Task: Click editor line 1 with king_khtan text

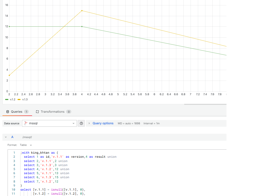Action: click(x=39, y=153)
